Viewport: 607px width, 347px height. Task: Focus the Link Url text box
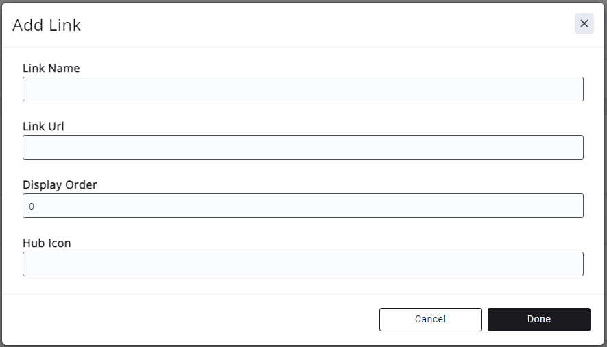[302, 147]
